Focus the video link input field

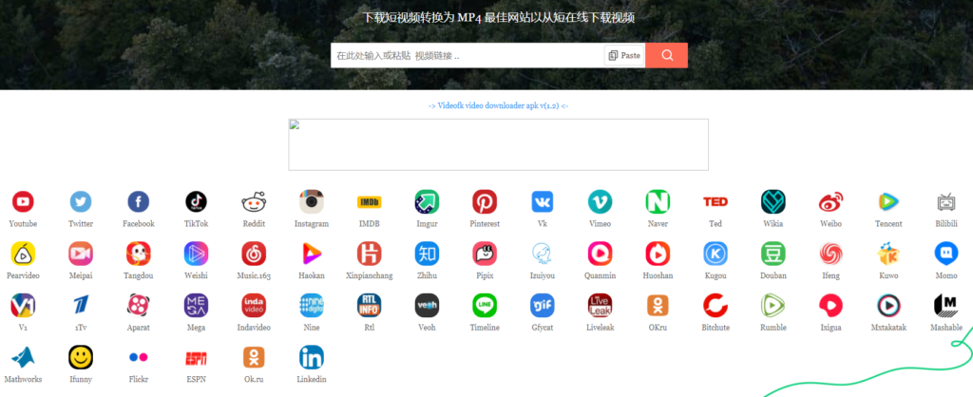[467, 55]
